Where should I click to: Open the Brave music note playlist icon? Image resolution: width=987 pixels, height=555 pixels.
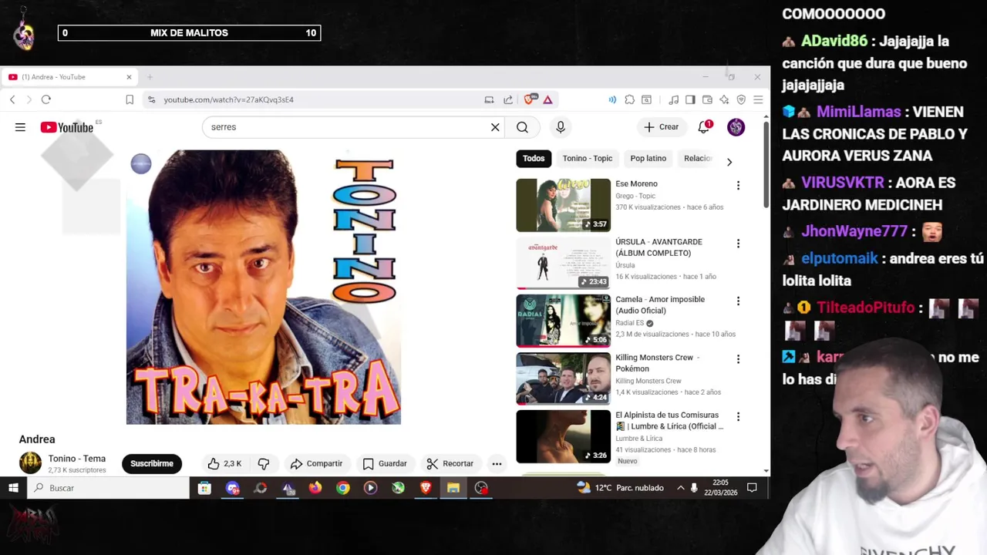673,99
